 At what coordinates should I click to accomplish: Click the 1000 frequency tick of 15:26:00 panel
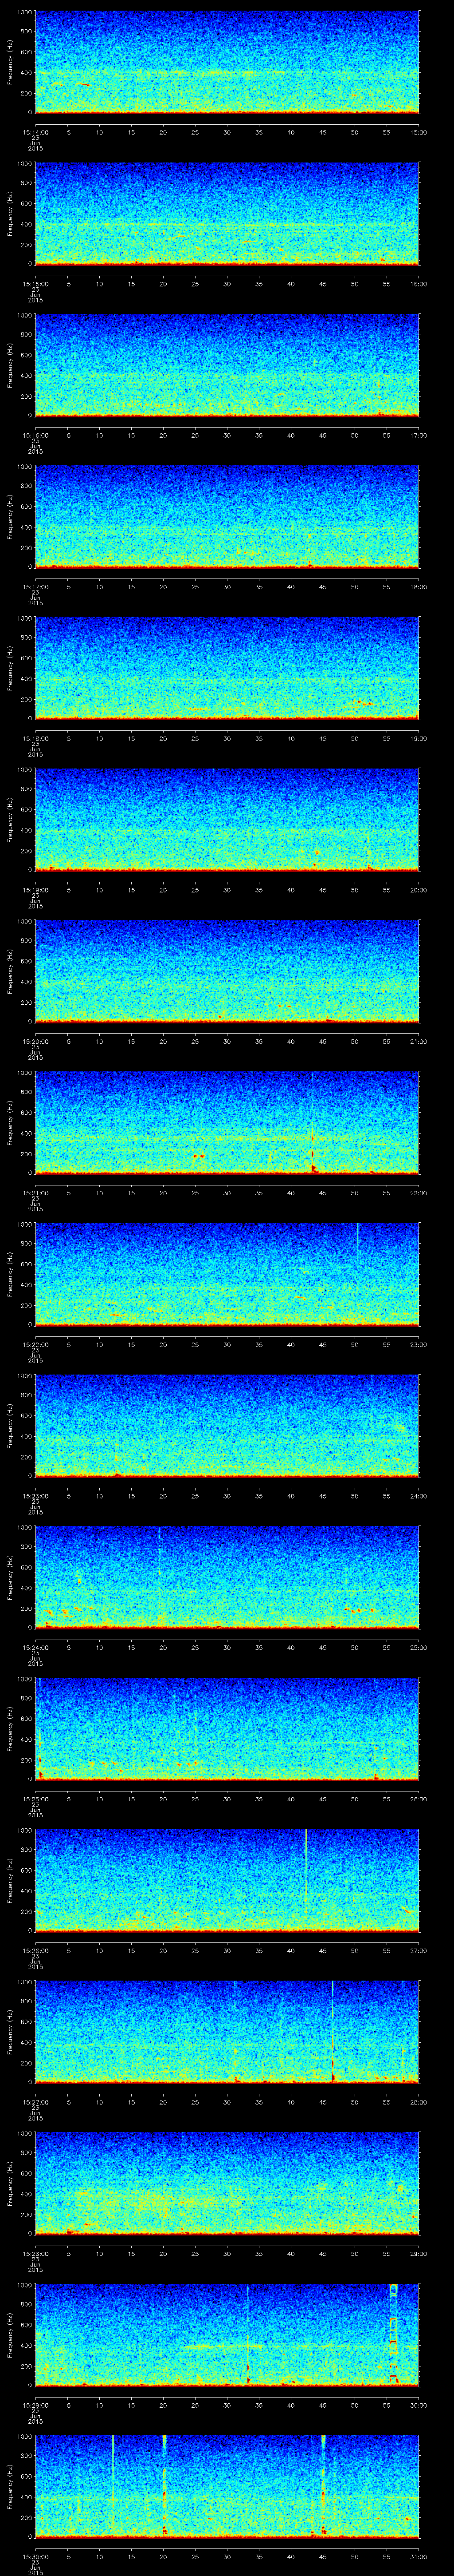tap(25, 1830)
